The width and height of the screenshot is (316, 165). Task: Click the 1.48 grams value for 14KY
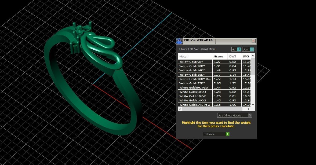217,70
